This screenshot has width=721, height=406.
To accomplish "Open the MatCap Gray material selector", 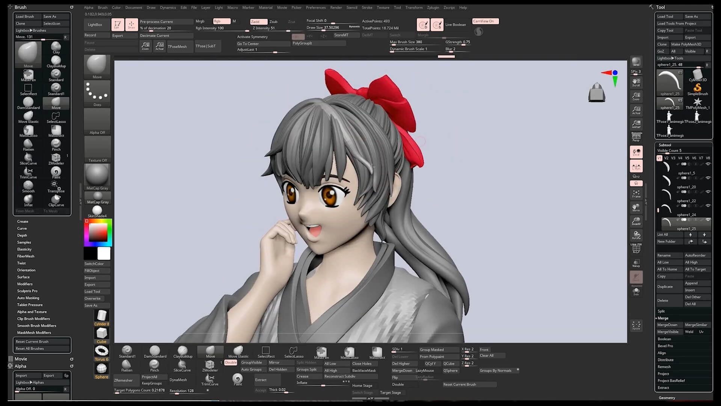I will (x=97, y=177).
